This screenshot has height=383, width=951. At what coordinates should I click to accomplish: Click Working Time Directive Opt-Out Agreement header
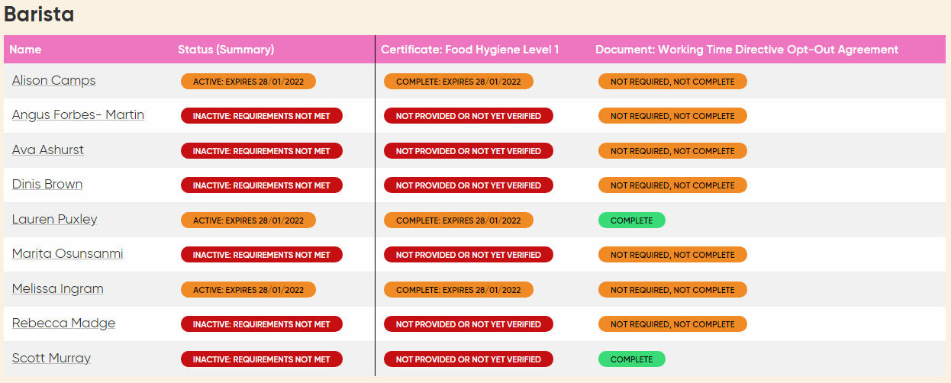click(747, 50)
